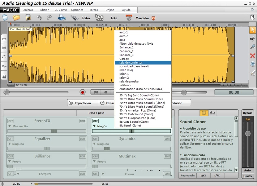
Task: Click the red X delete tool
Action: pos(253,55)
